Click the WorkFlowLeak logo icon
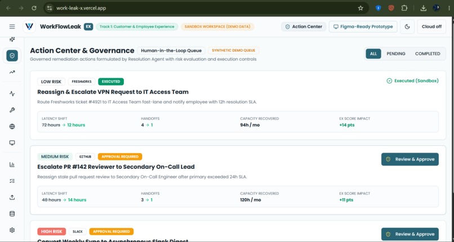Screen dimensions: 454x242 pyautogui.click(x=29, y=26)
